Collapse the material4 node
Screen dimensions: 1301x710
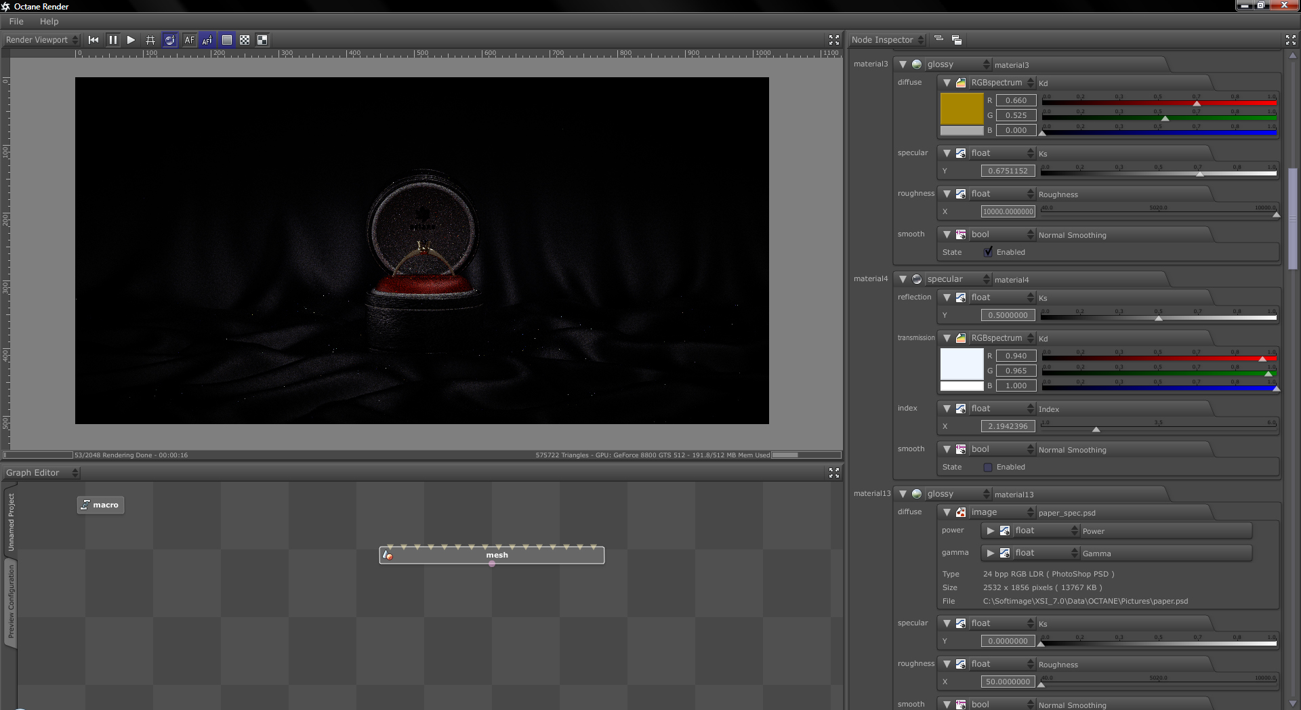(903, 279)
